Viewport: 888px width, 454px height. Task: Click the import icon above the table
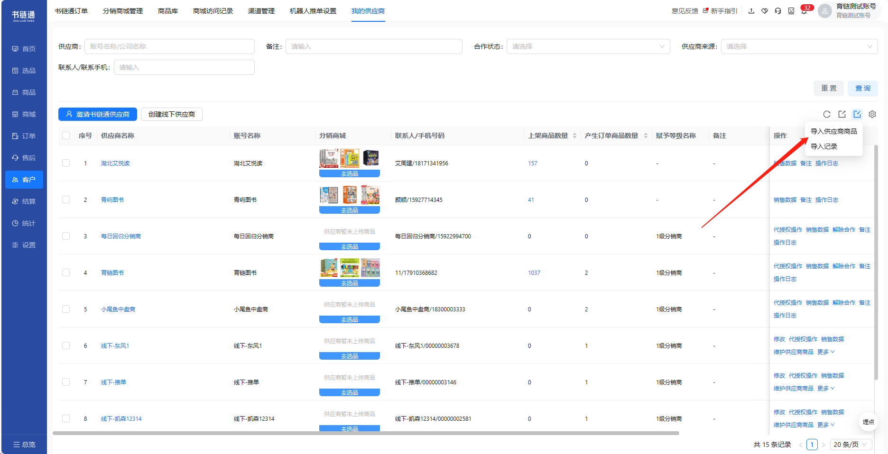[857, 114]
